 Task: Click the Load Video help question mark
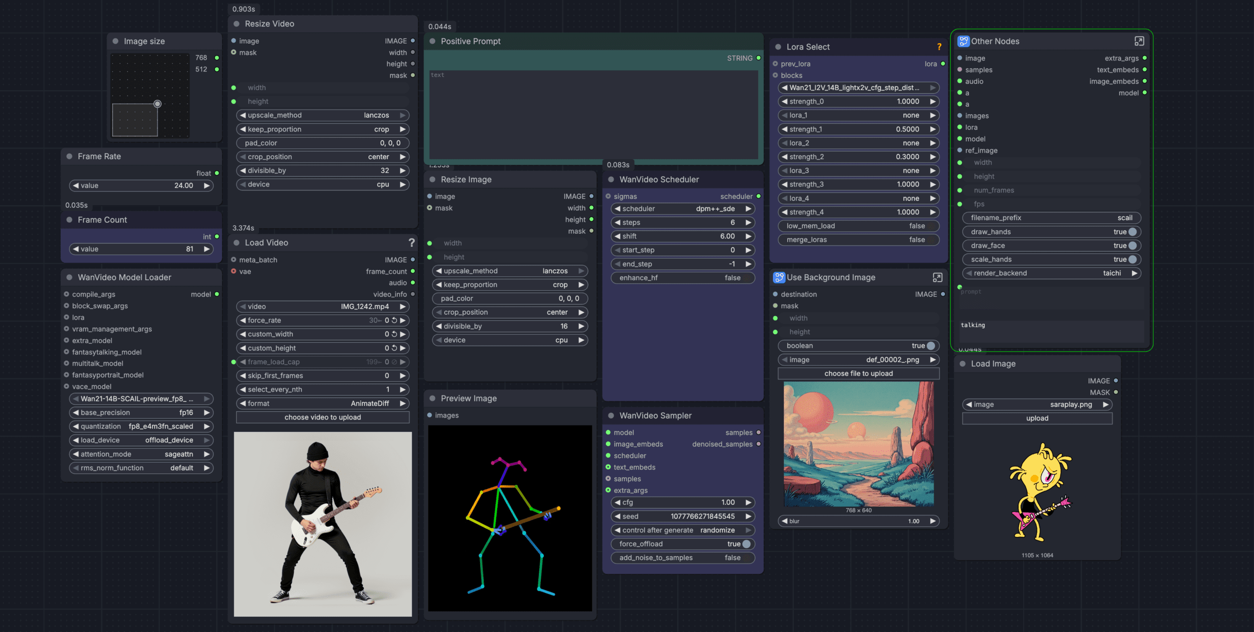point(411,242)
